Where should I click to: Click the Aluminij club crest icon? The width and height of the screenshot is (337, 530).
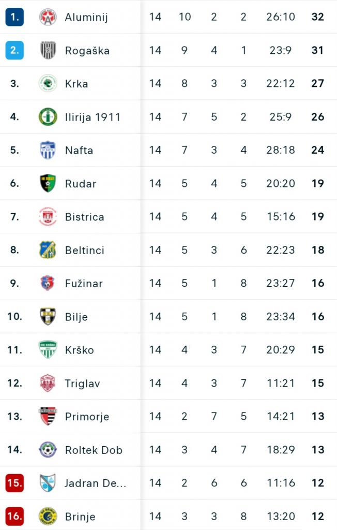48,17
